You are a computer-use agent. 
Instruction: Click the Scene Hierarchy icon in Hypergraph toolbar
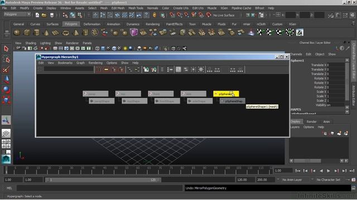pos(130,69)
